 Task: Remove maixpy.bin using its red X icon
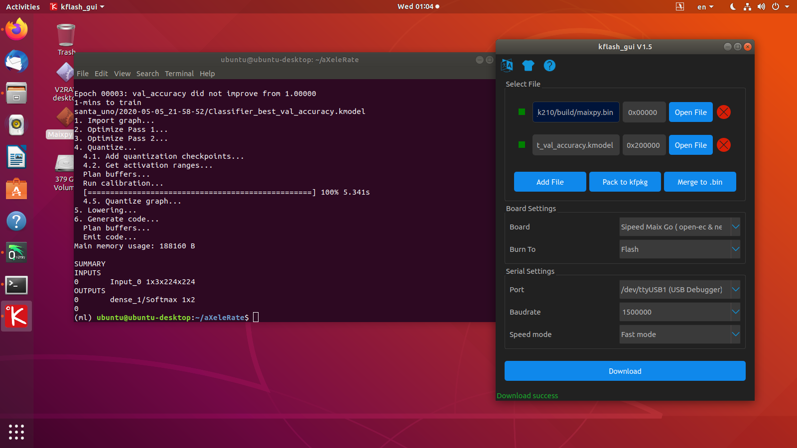tap(723, 112)
